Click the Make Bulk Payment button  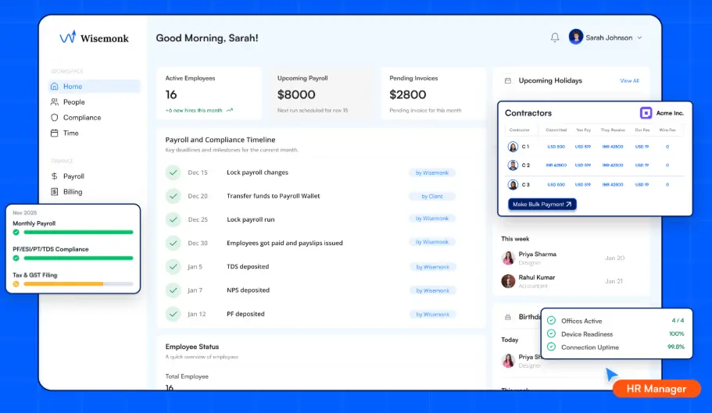(x=542, y=205)
